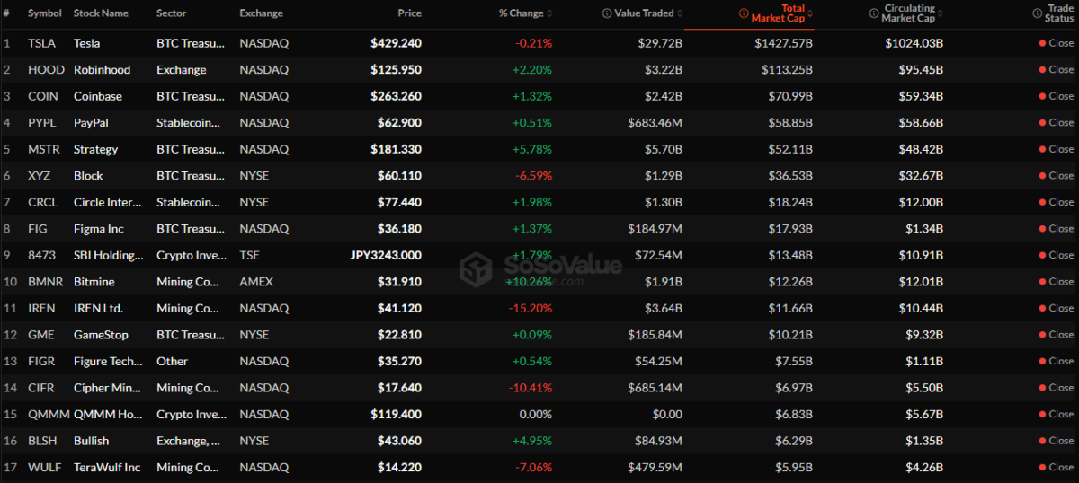
Task: Click the sort arrows next to Value Traded
Action: point(681,13)
